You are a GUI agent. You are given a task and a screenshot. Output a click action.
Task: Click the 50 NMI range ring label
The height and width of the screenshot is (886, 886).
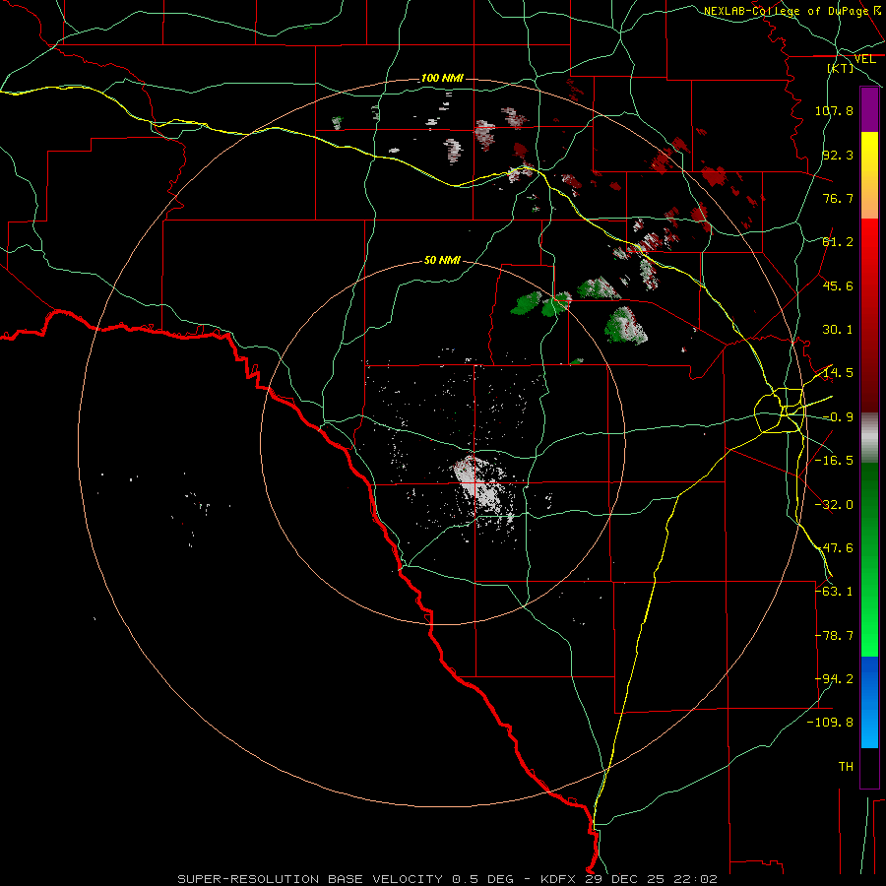[x=442, y=260]
